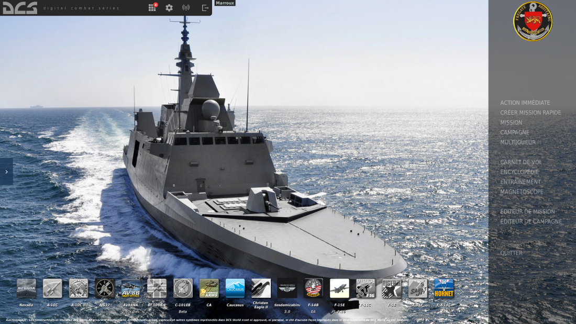The image size is (576, 324).
Task: Select the F-5E Tiger icon
Action: (392, 288)
